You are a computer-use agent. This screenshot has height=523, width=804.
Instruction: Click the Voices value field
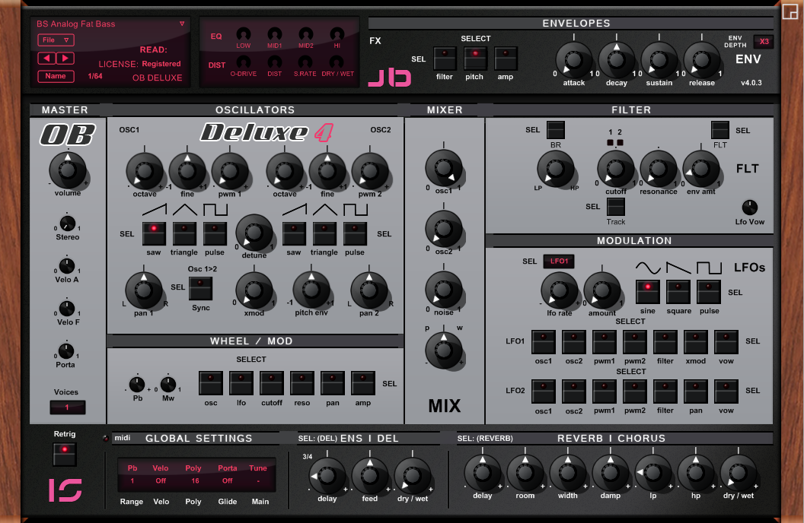[67, 407]
